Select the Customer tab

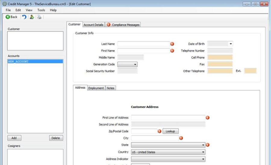[x=74, y=24]
